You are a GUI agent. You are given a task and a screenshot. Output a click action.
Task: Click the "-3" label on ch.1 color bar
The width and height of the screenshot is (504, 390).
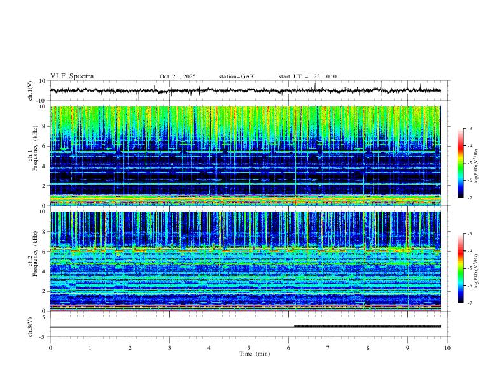(x=469, y=128)
